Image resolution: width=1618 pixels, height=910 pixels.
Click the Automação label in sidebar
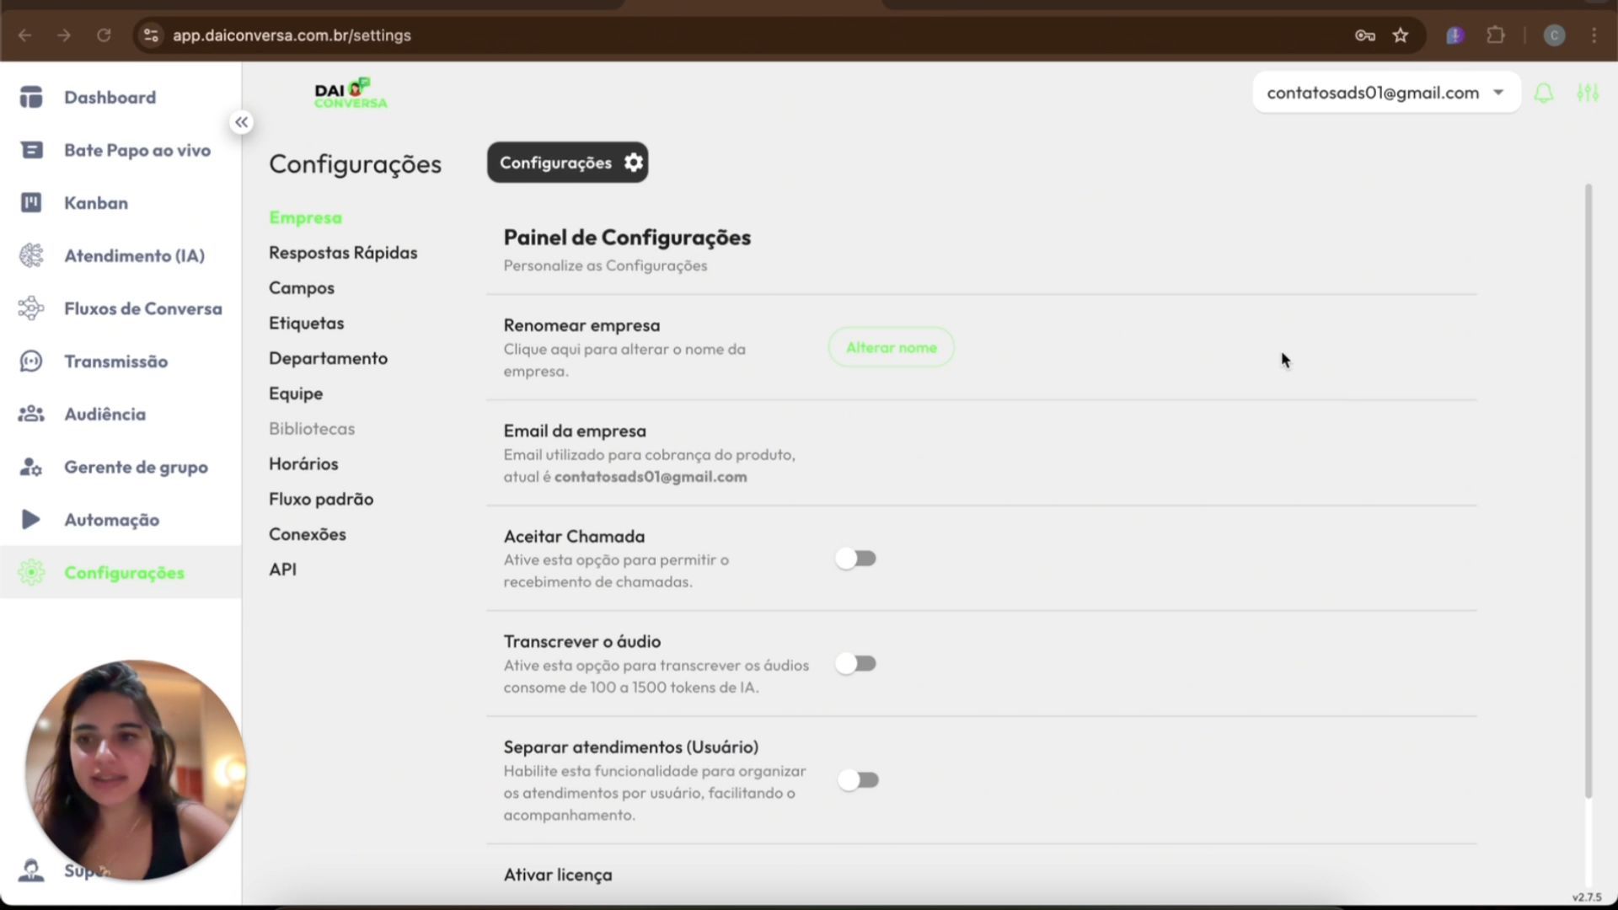[112, 520]
